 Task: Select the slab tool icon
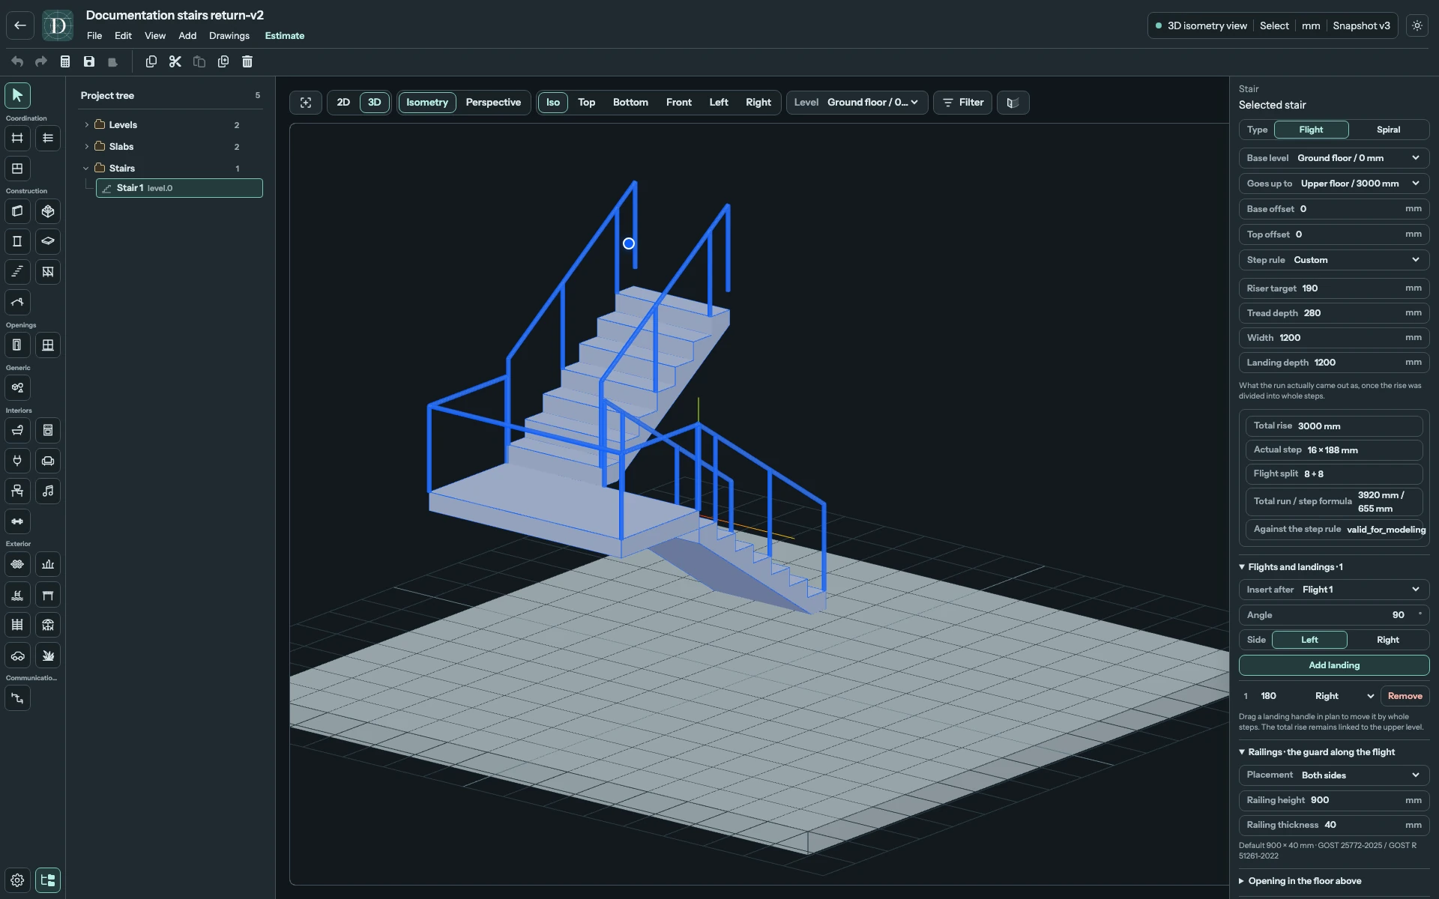click(x=48, y=241)
